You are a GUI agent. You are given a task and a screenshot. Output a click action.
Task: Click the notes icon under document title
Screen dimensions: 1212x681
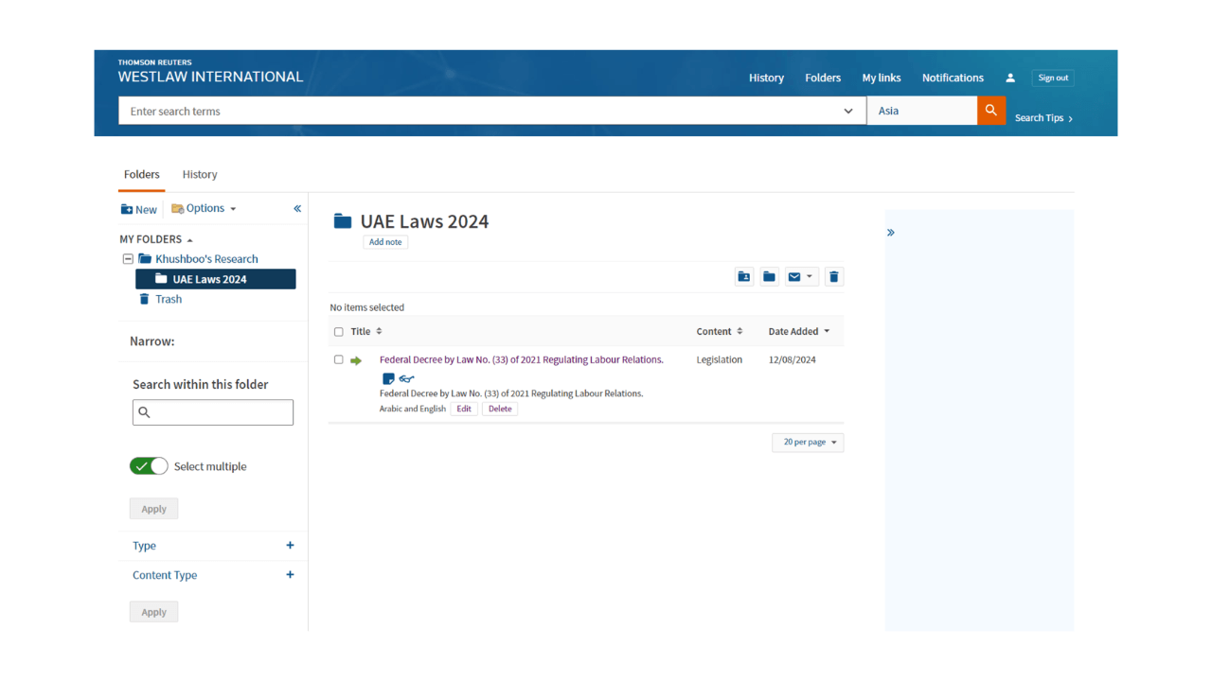(388, 379)
